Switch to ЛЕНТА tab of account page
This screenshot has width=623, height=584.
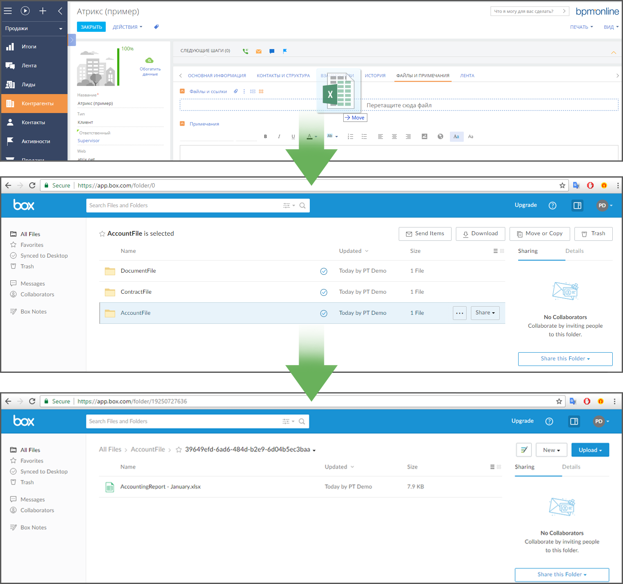pyautogui.click(x=467, y=76)
